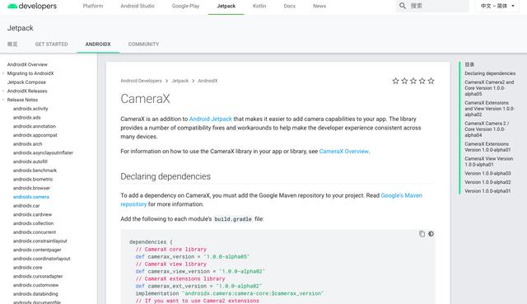Toggle dark code theme icon
Image resolution: width=527 pixels, height=304 pixels.
pos(431,234)
